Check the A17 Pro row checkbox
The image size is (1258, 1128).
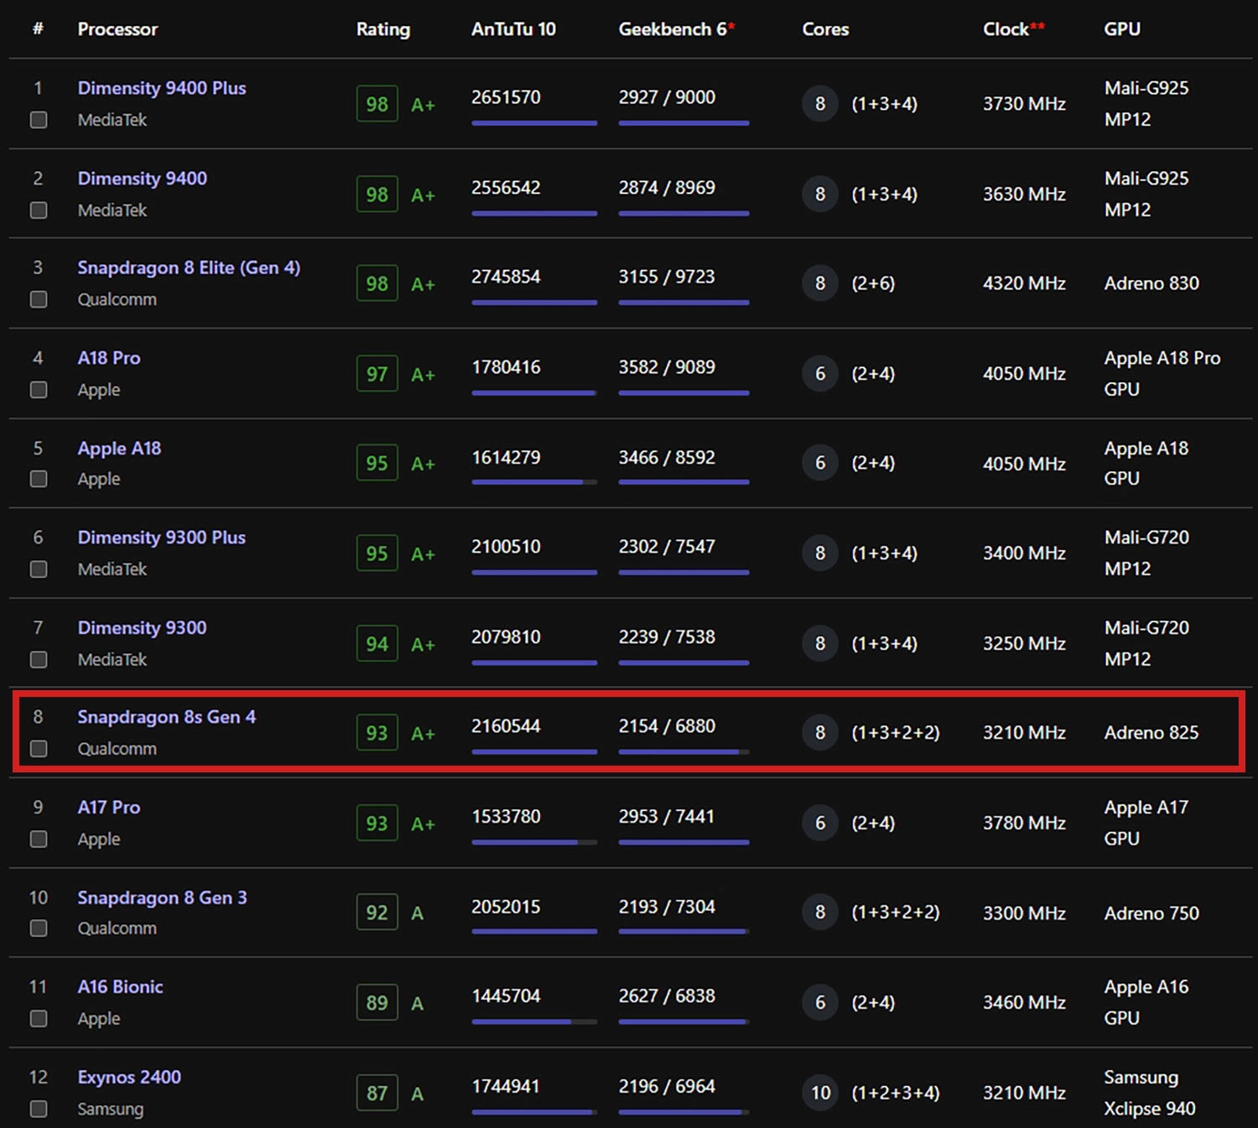point(39,839)
